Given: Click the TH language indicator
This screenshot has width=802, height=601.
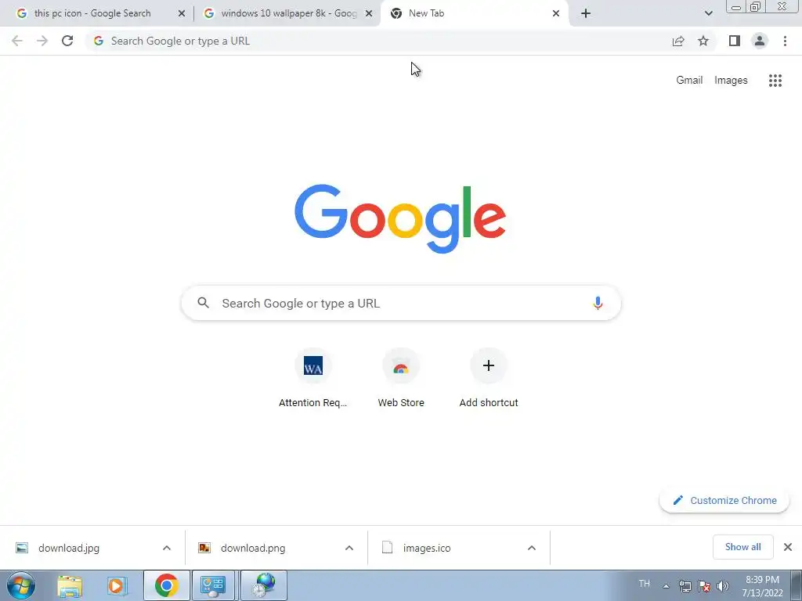Looking at the screenshot, I should tap(644, 584).
